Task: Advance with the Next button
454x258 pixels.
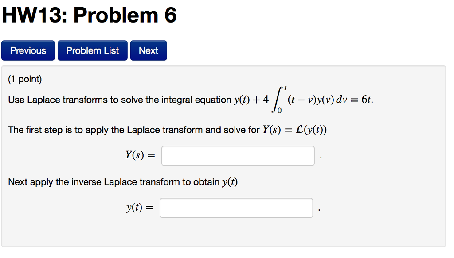Action: pyautogui.click(x=149, y=50)
